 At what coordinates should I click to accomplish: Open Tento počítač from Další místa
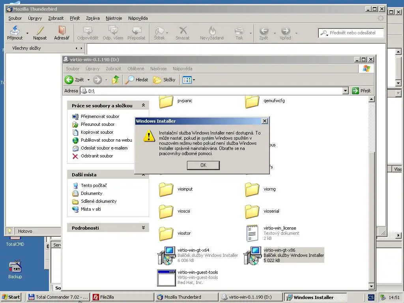click(x=94, y=185)
